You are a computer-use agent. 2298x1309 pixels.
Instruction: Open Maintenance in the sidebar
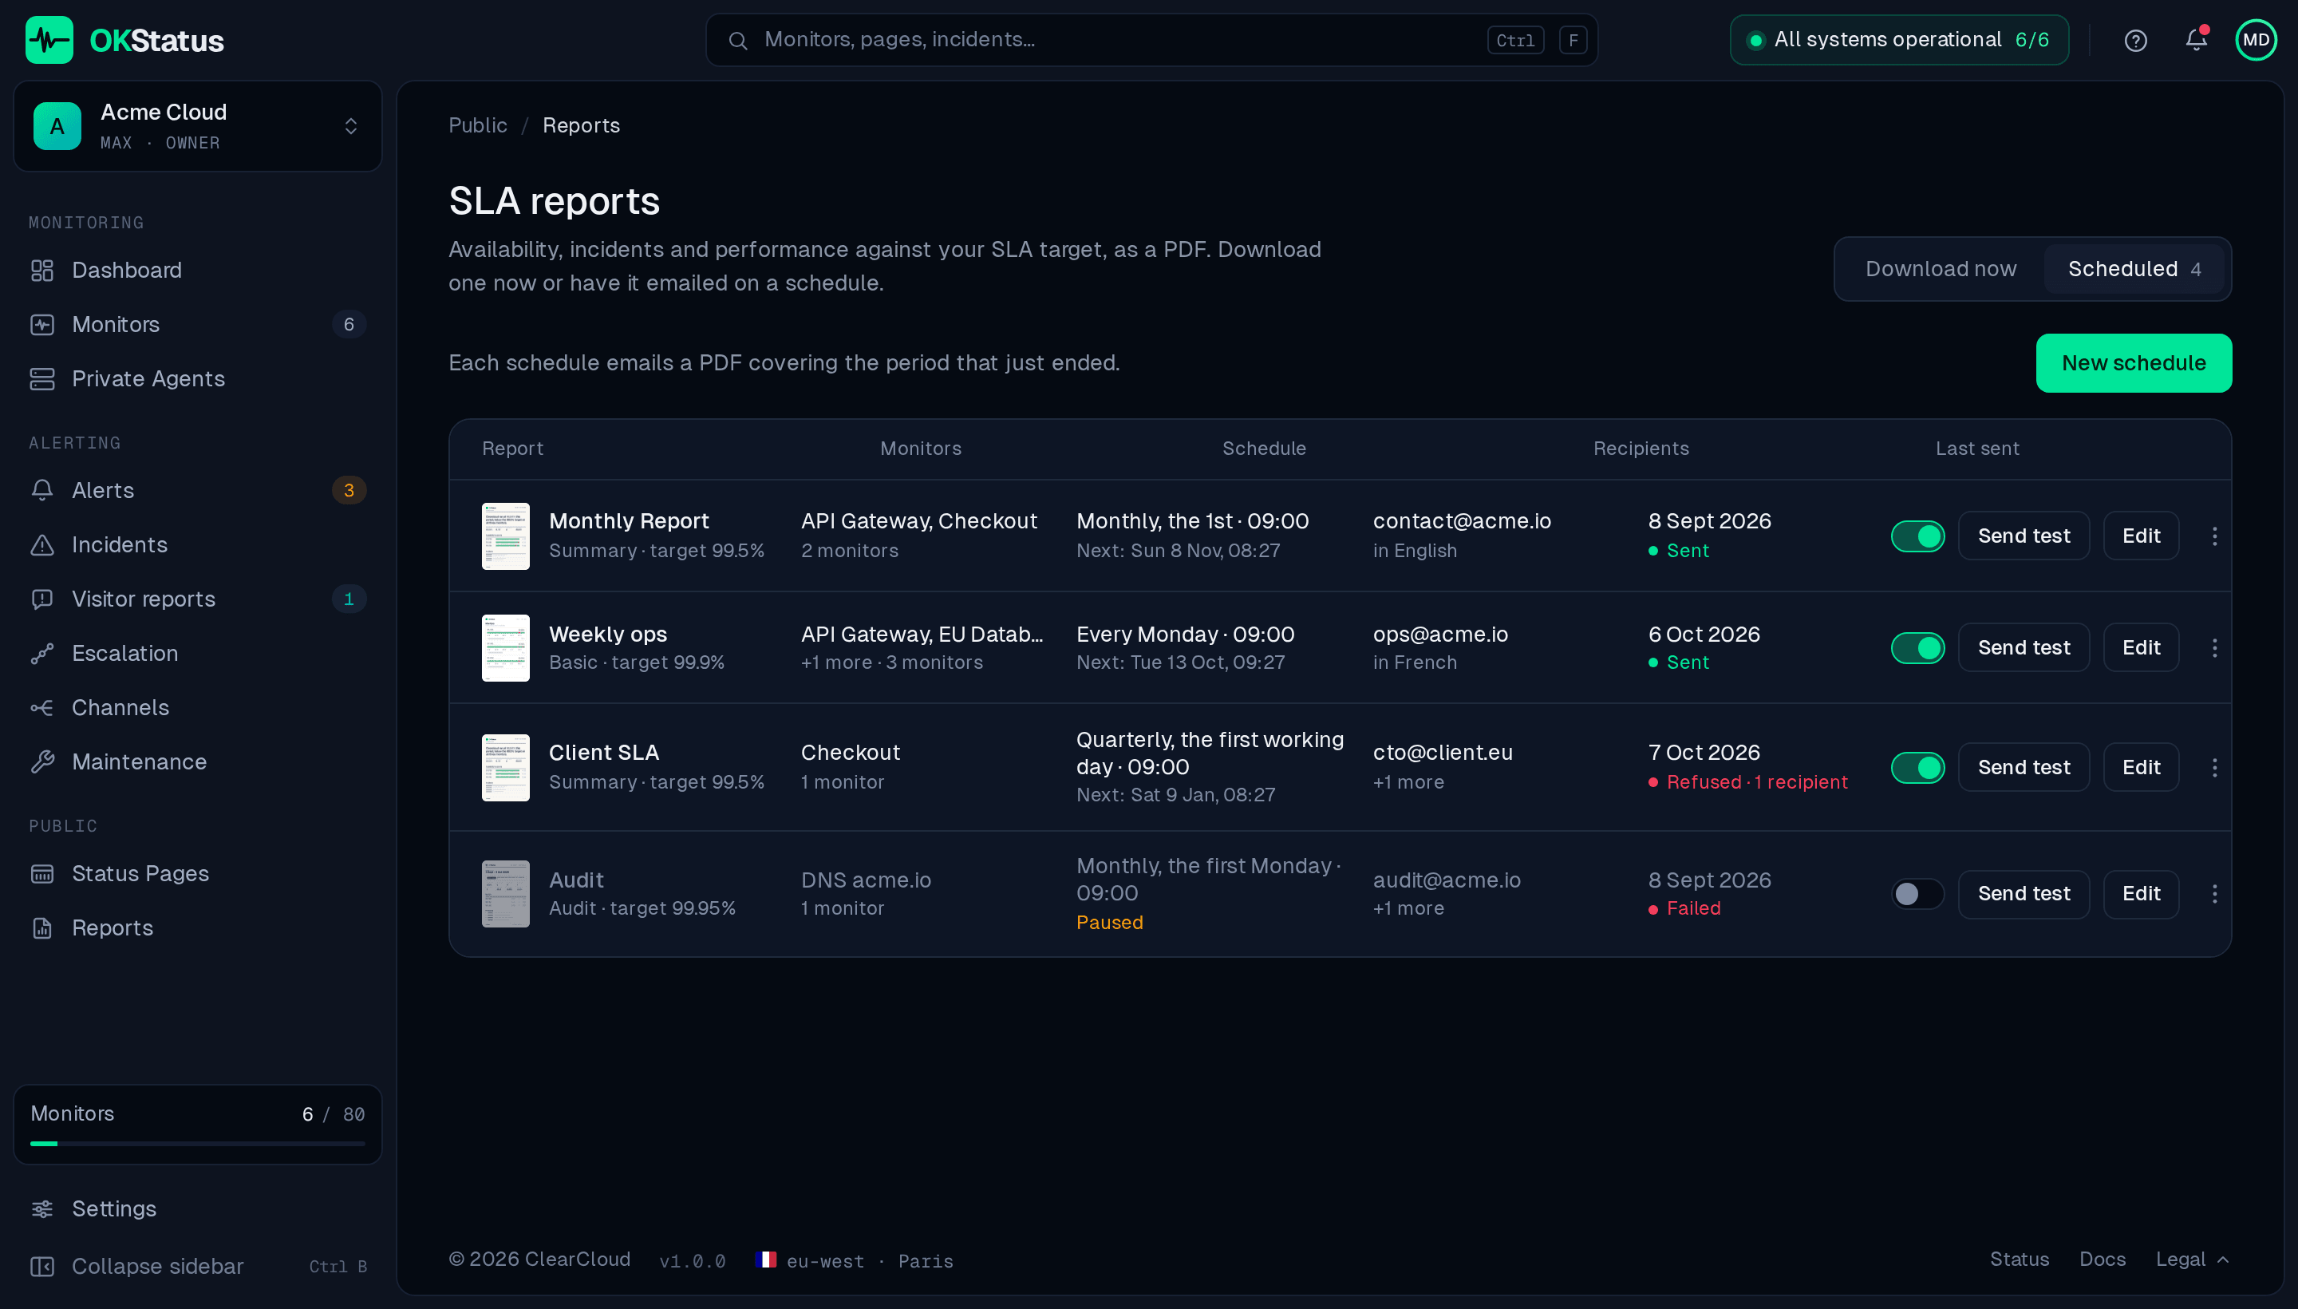point(198,762)
